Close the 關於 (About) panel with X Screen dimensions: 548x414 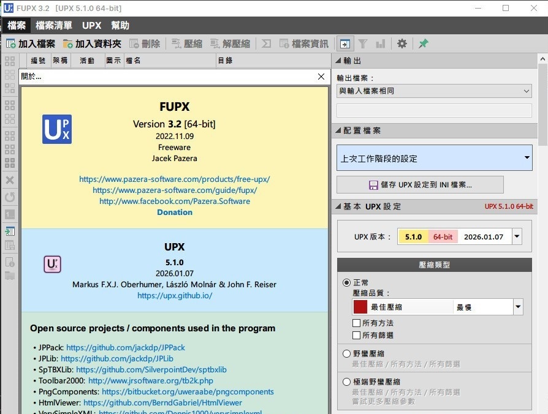coord(321,77)
